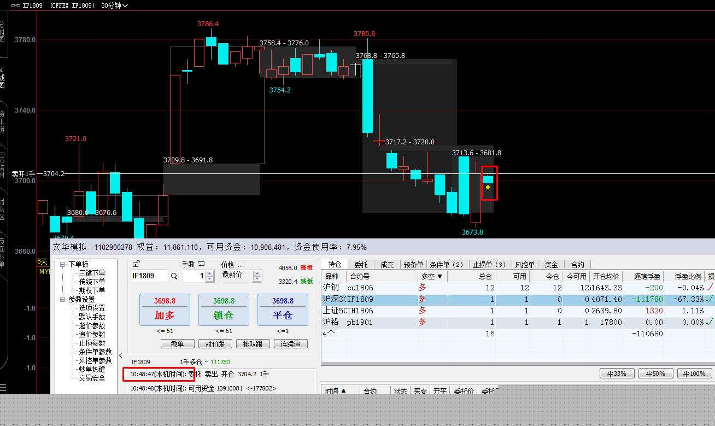The width and height of the screenshot is (715, 426).
Task: Click the 逐笔浮盈 column header
Action: click(x=643, y=277)
